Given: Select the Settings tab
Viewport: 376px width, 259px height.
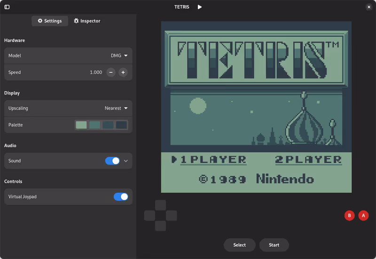Looking at the screenshot, I should (x=50, y=21).
